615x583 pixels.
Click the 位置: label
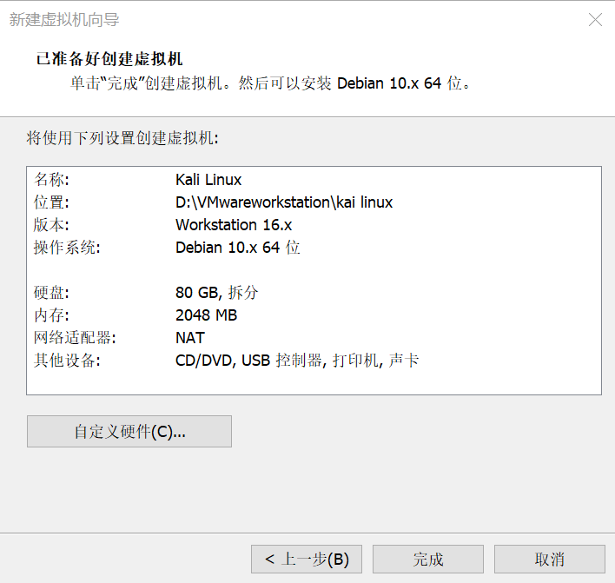click(x=51, y=202)
